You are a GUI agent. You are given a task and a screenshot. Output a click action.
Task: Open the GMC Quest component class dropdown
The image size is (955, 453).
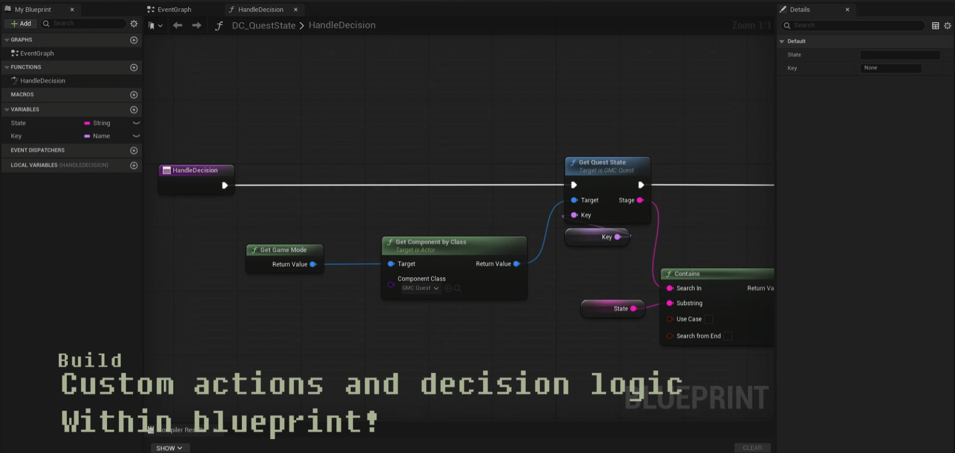point(420,288)
